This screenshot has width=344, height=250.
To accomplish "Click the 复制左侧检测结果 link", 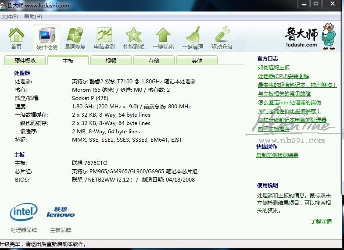I will (277, 155).
